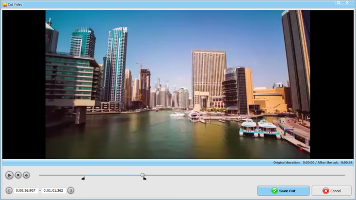
Task: Play the video preview
Action: point(9,175)
